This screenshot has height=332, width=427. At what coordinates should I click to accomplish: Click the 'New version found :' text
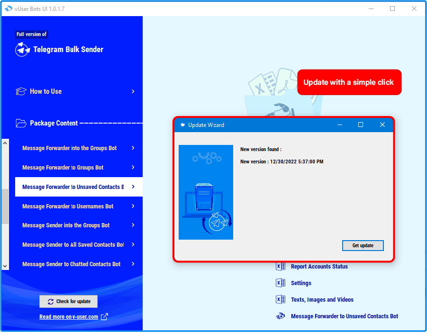pos(261,149)
